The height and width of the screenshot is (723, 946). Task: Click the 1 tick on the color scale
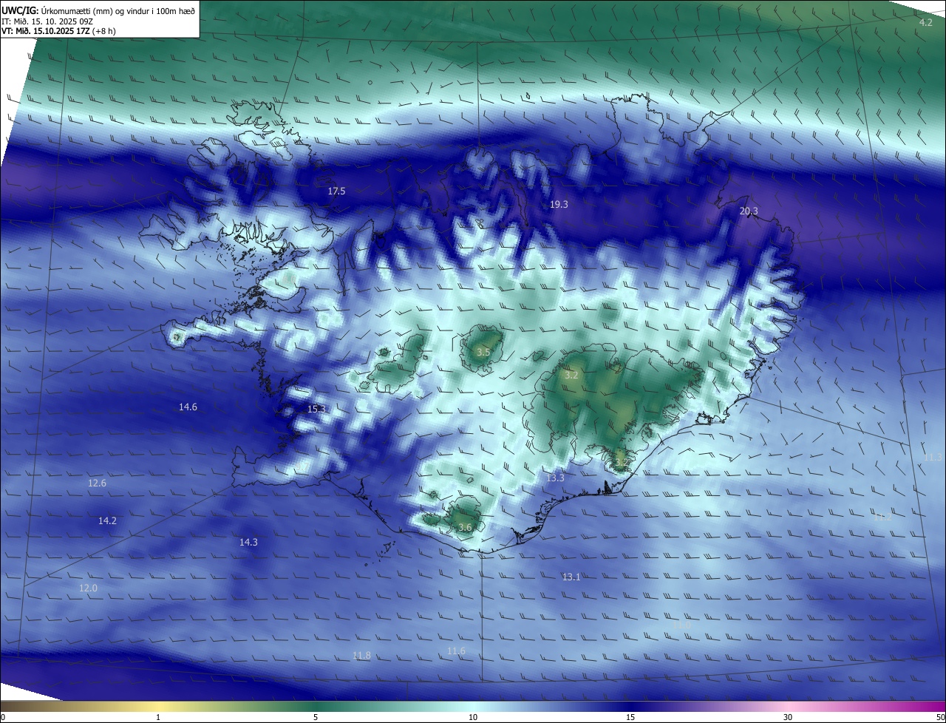tap(158, 717)
